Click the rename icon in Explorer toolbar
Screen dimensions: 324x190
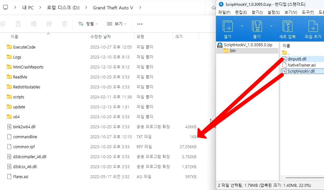click(x=34, y=24)
